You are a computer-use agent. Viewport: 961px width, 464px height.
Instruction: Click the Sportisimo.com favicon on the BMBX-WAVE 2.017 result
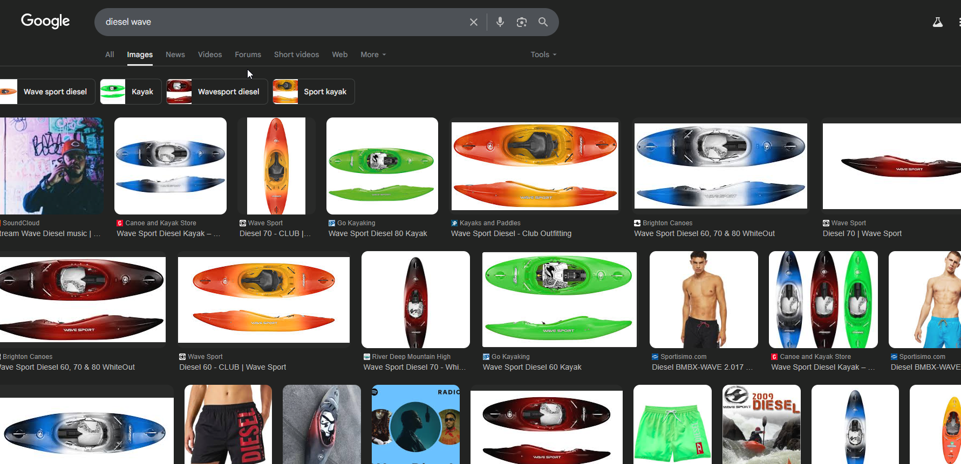(x=655, y=357)
